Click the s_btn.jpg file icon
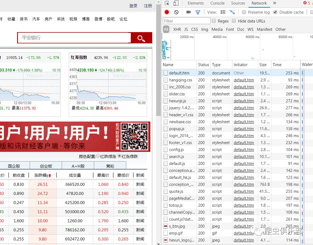The width and height of the screenshot is (313, 245). click(166, 226)
